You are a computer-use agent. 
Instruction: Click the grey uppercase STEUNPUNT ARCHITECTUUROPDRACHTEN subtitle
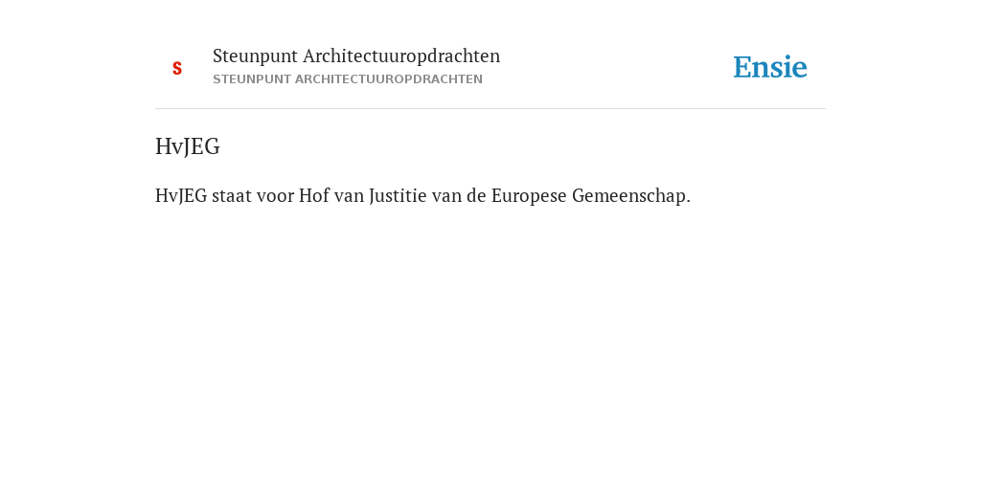point(347,79)
